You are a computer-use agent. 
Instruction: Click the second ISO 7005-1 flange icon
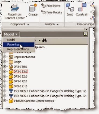(x=11, y=96)
